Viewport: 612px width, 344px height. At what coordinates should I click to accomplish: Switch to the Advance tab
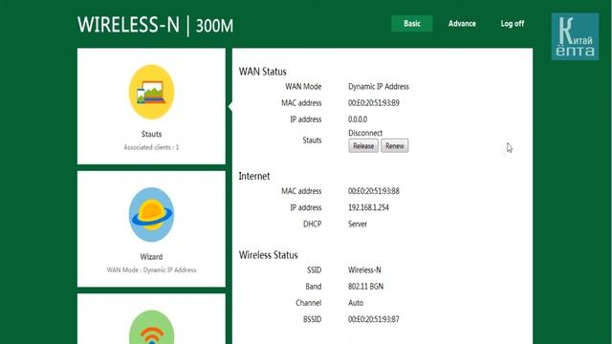pos(462,23)
